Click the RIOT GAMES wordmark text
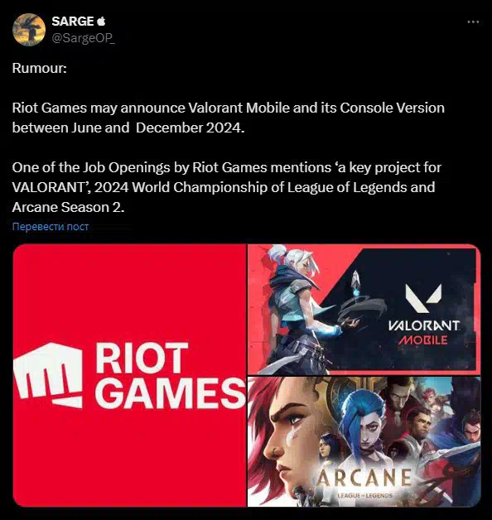The width and height of the screenshot is (492, 520). click(x=170, y=375)
